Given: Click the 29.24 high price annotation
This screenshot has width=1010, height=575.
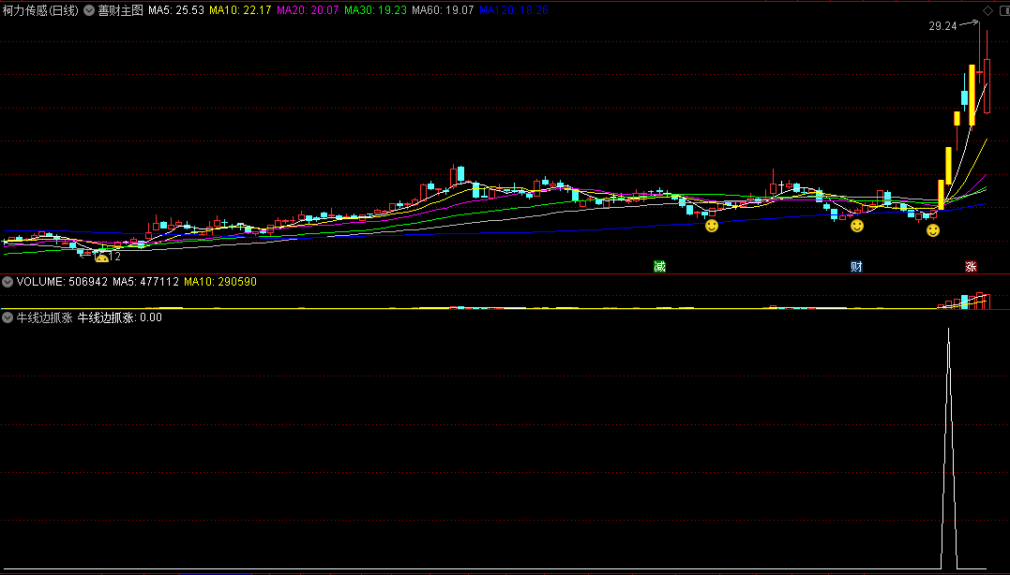Looking at the screenshot, I should click(943, 26).
